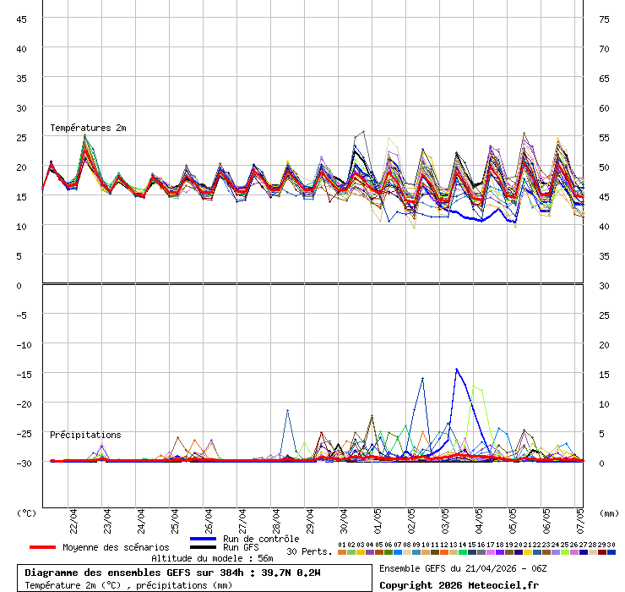The width and height of the screenshot is (625, 592).
Task: Click the 'Run de contrôle' legend label
Action: pos(261,539)
